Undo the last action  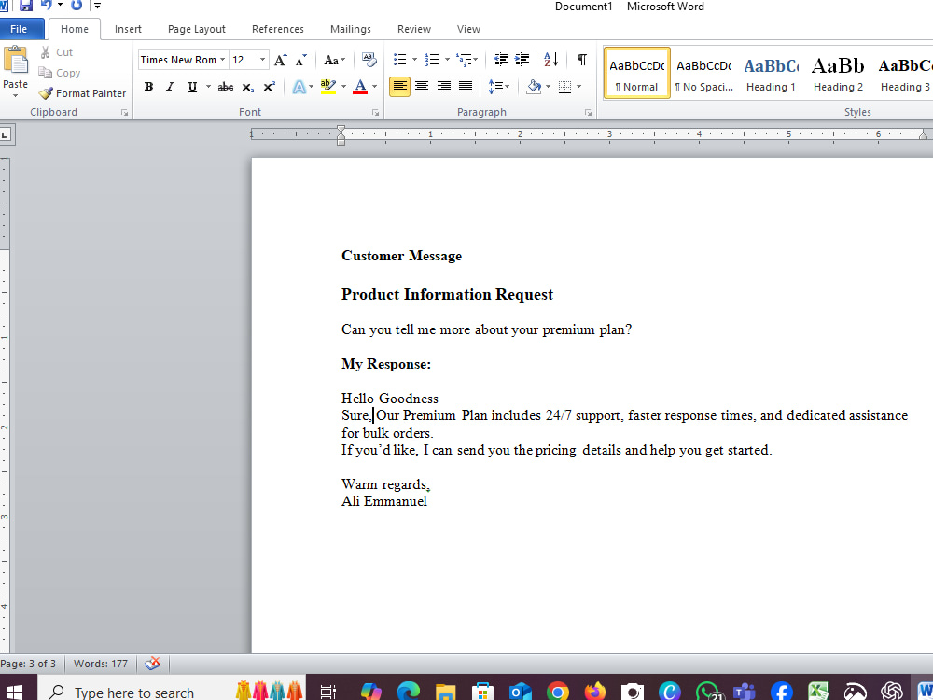click(47, 6)
